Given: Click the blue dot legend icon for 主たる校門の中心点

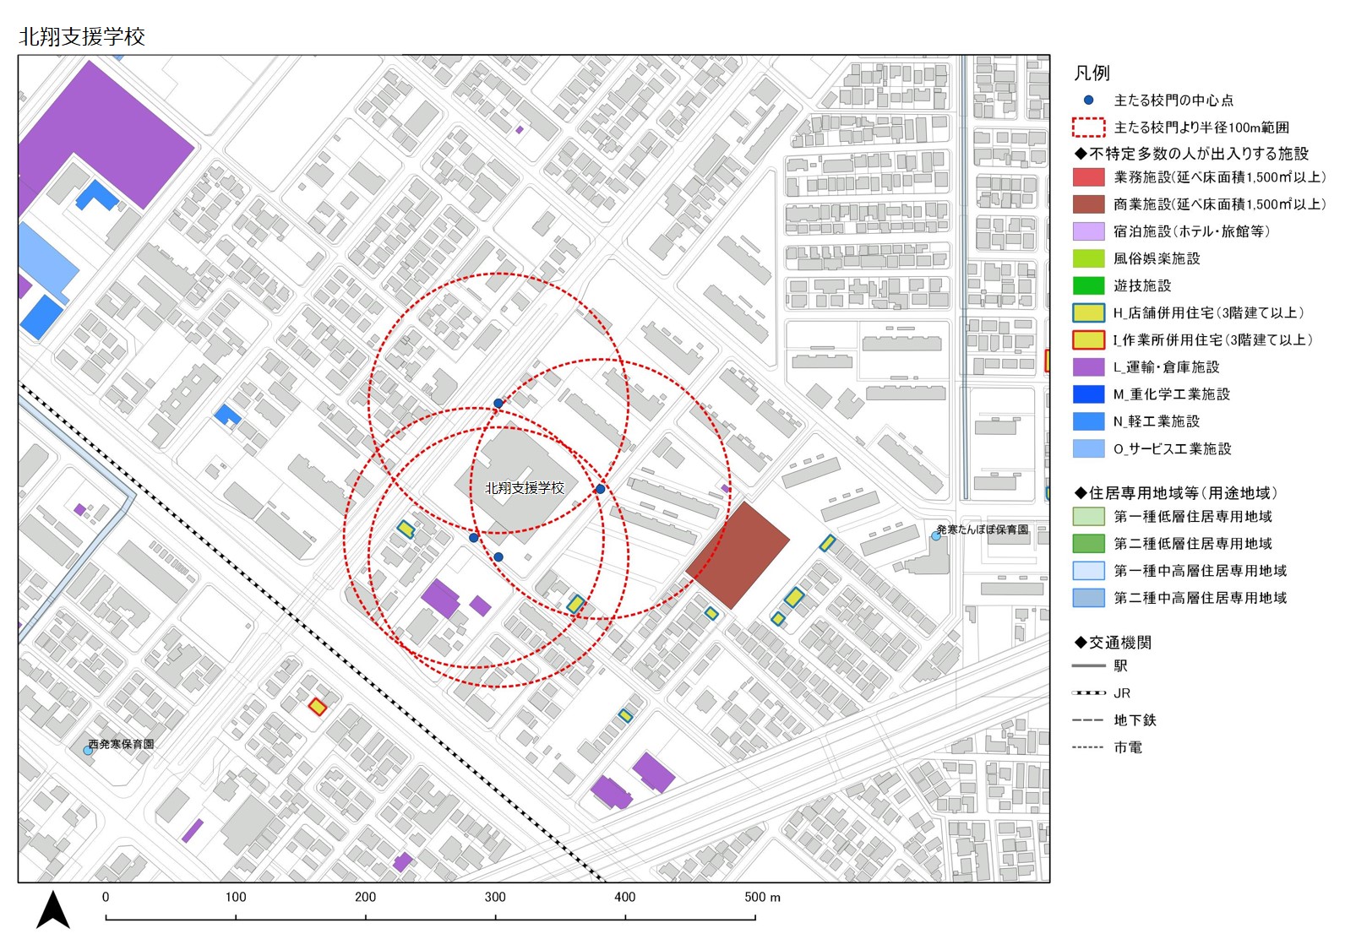Looking at the screenshot, I should [1088, 100].
